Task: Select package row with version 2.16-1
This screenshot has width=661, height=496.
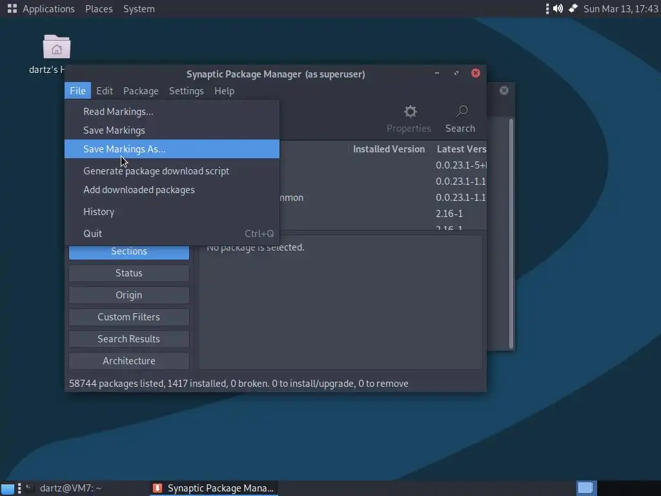Action: pyautogui.click(x=383, y=213)
